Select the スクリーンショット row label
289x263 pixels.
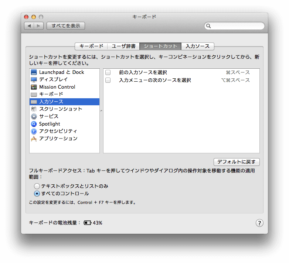pos(61,109)
